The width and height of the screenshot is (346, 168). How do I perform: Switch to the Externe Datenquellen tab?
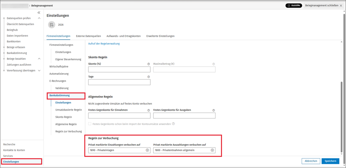(x=88, y=36)
